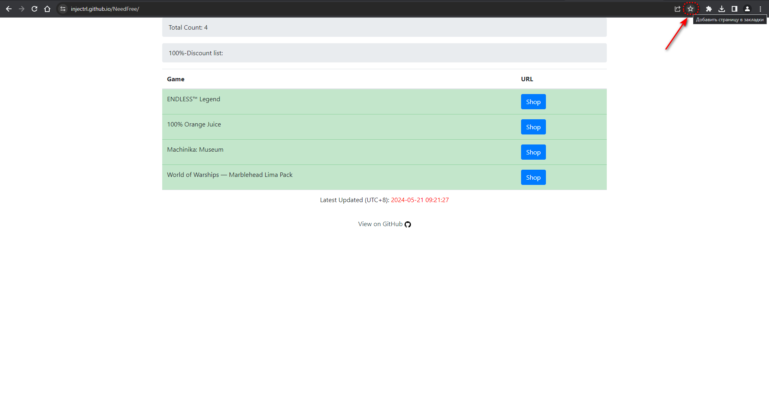
Task: Open the browser downloads icon
Action: pyautogui.click(x=722, y=9)
